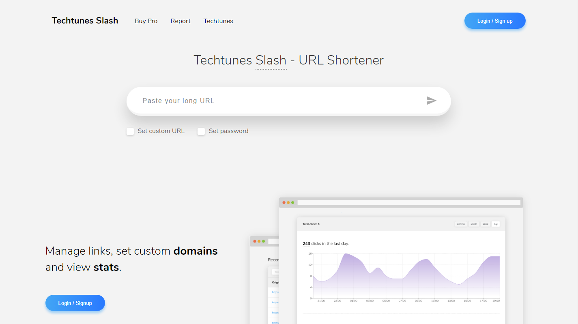Viewport: 578px width, 324px height.
Task: Click the Login / Signup button below the tagline
Action: click(75, 303)
